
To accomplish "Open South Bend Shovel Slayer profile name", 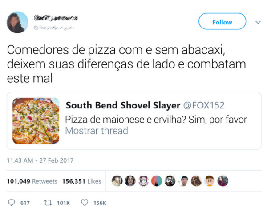I will click(x=123, y=105).
